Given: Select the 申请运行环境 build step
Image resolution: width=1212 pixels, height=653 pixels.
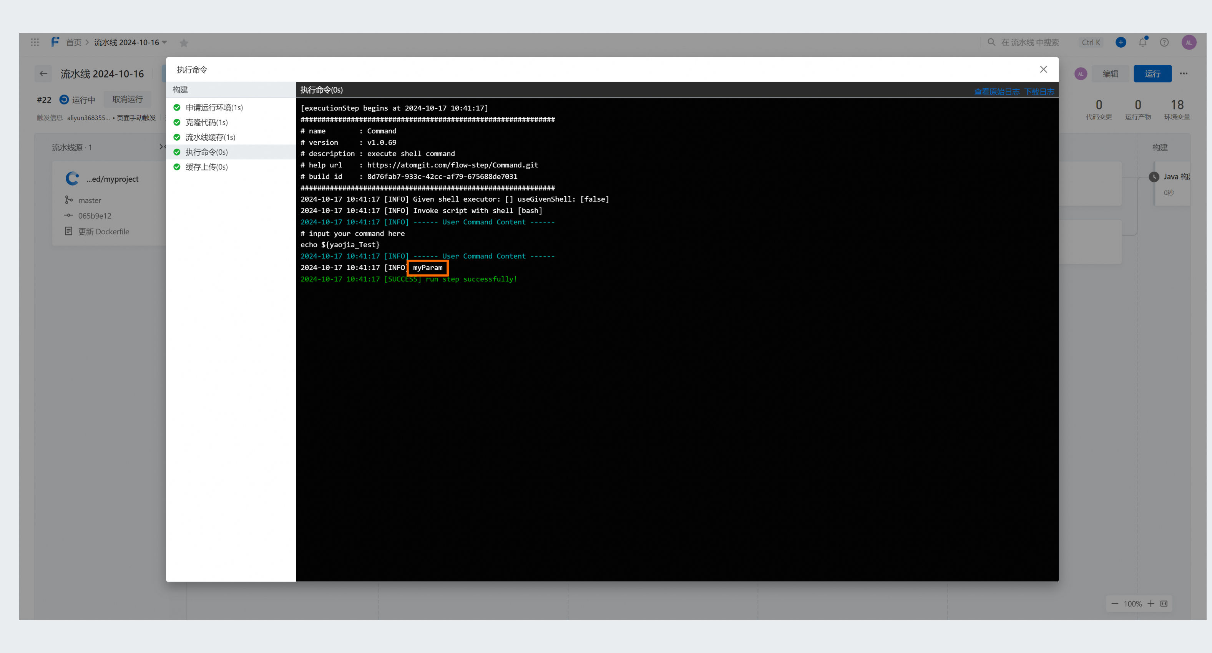Looking at the screenshot, I should (x=214, y=107).
